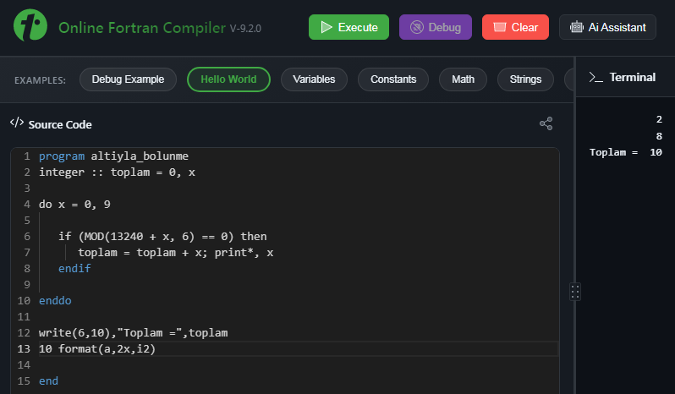Click the 'integer :: toplam = 0, x' line

pyautogui.click(x=117, y=172)
